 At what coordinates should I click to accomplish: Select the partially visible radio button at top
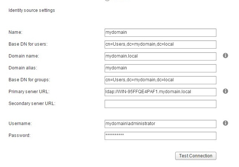[x=107, y=0]
